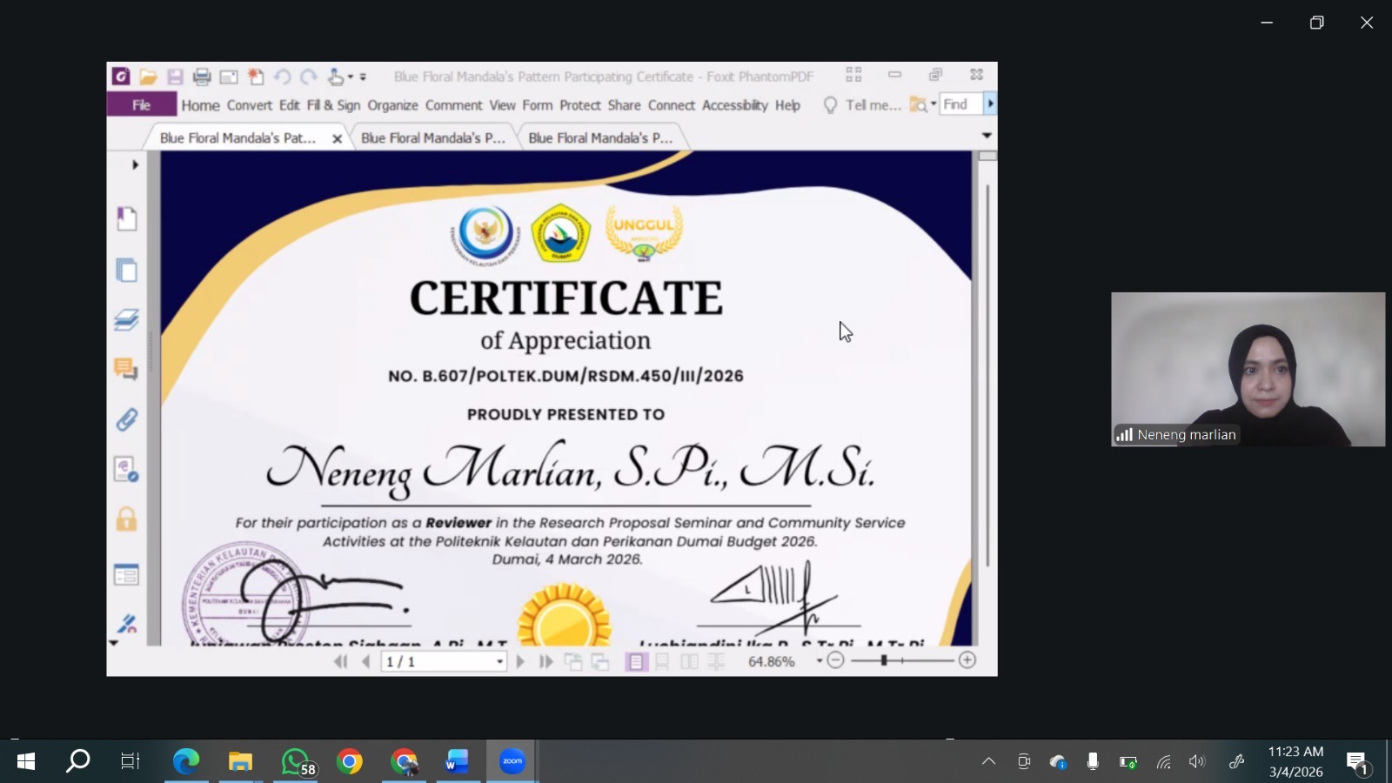The height and width of the screenshot is (783, 1392).
Task: Switch to second Blue Floral Mandala's tab
Action: coord(432,138)
